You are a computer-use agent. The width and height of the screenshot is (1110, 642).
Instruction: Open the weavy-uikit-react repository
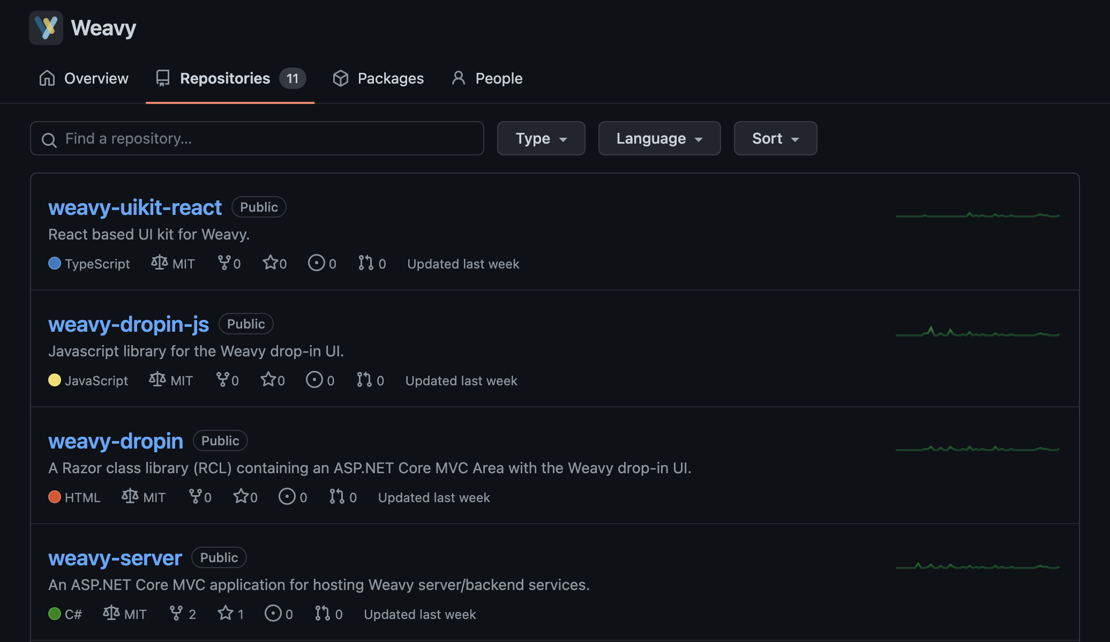pos(134,206)
